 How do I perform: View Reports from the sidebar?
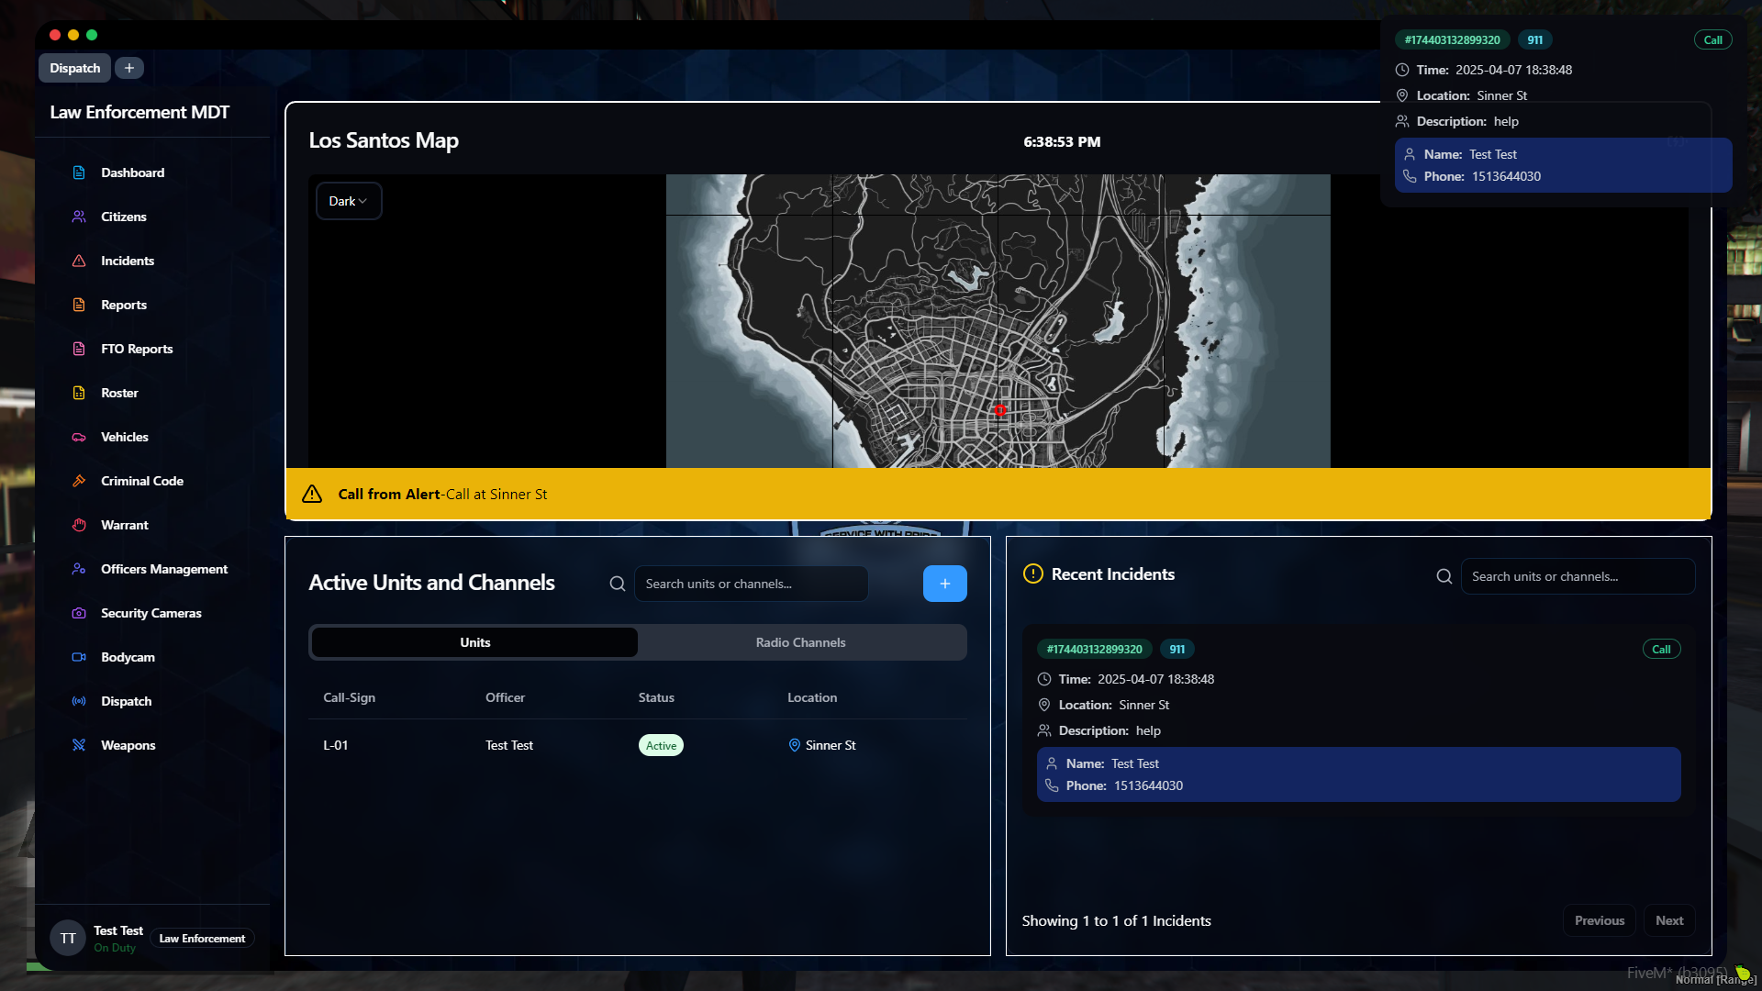(x=124, y=305)
